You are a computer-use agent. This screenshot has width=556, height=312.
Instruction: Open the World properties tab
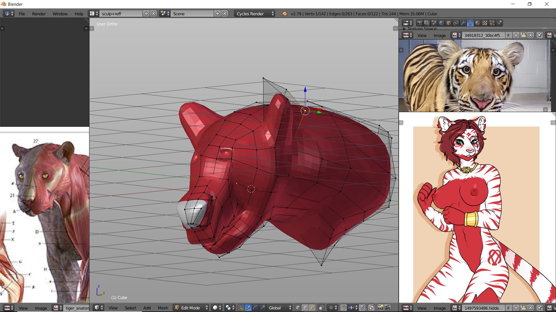pyautogui.click(x=441, y=23)
